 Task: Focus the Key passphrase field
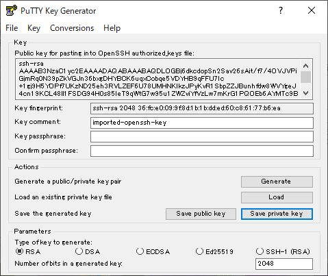coord(202,137)
